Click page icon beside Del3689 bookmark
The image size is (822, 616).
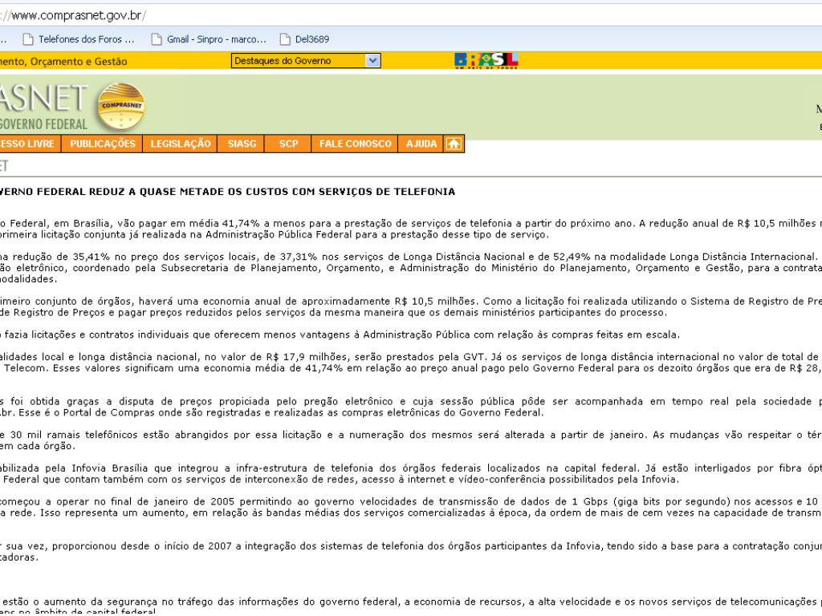click(x=285, y=39)
